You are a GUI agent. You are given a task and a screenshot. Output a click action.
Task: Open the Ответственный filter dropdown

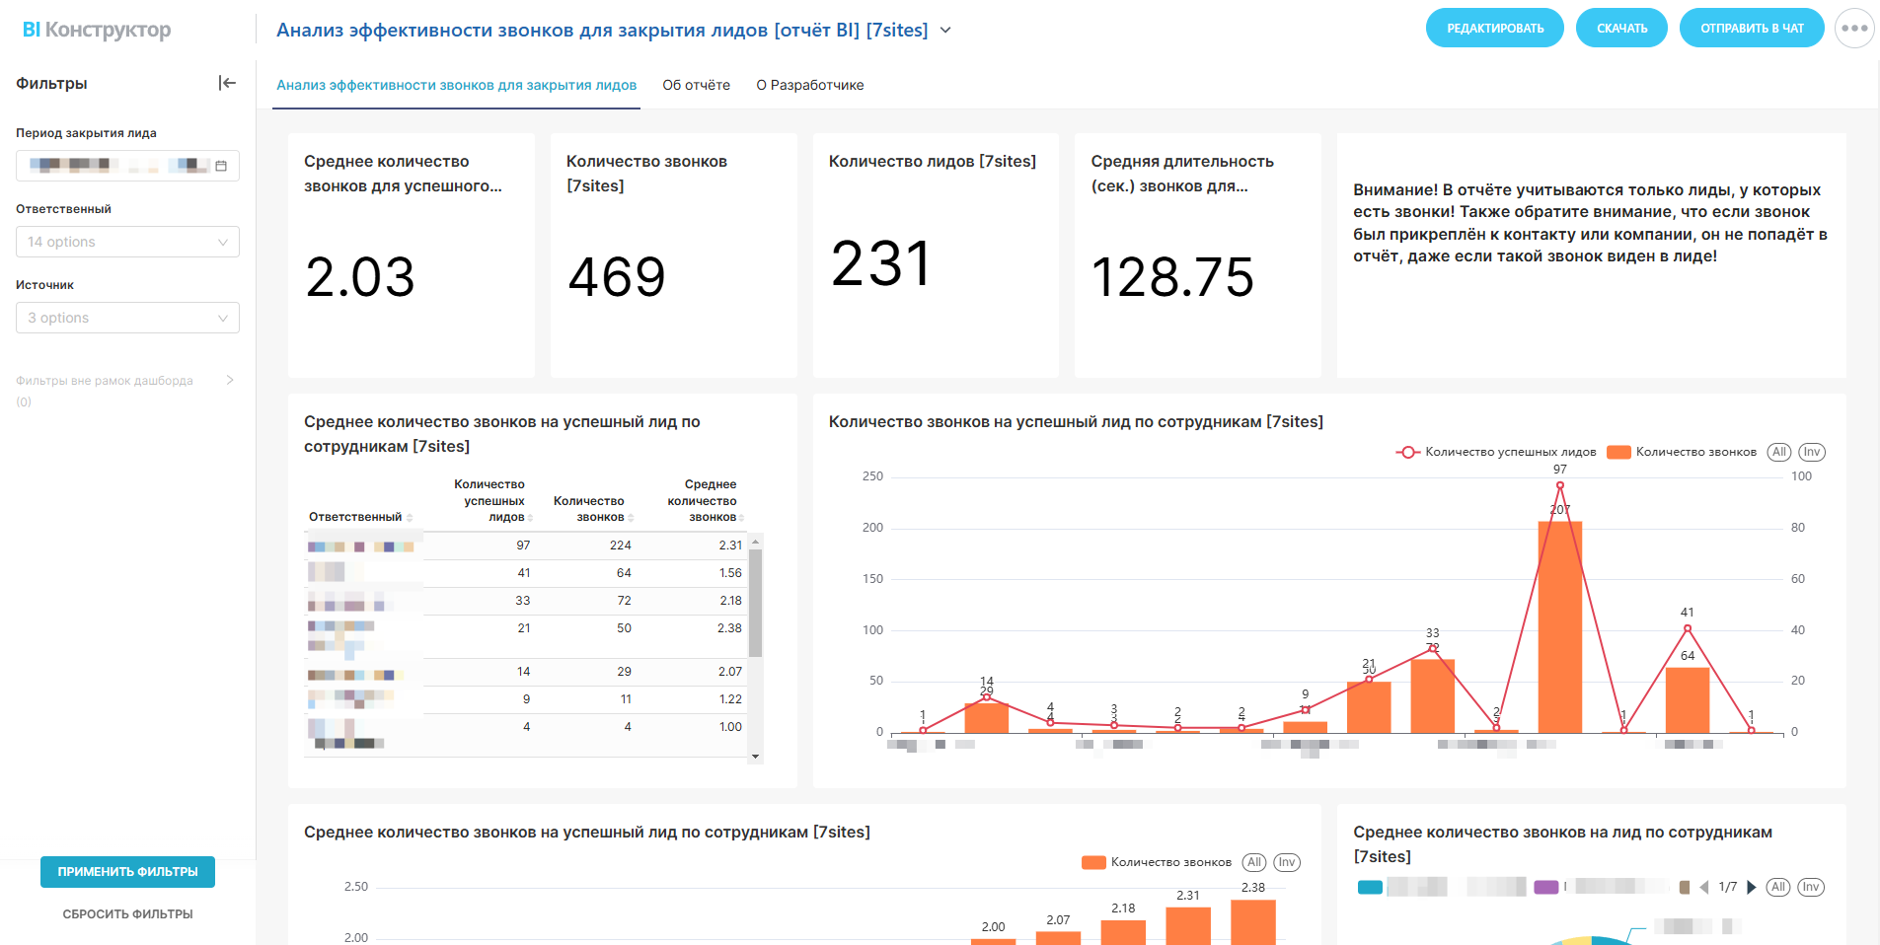pyautogui.click(x=127, y=242)
